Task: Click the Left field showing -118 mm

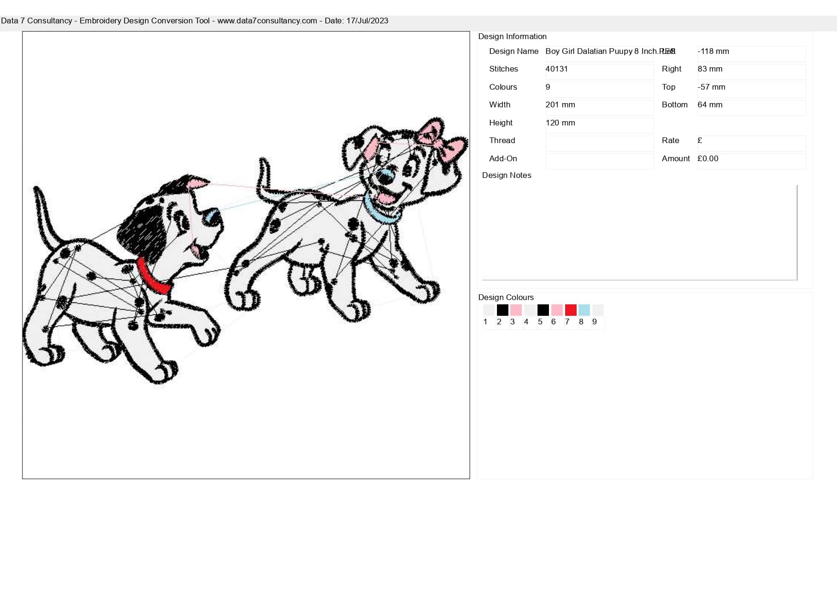Action: click(752, 54)
